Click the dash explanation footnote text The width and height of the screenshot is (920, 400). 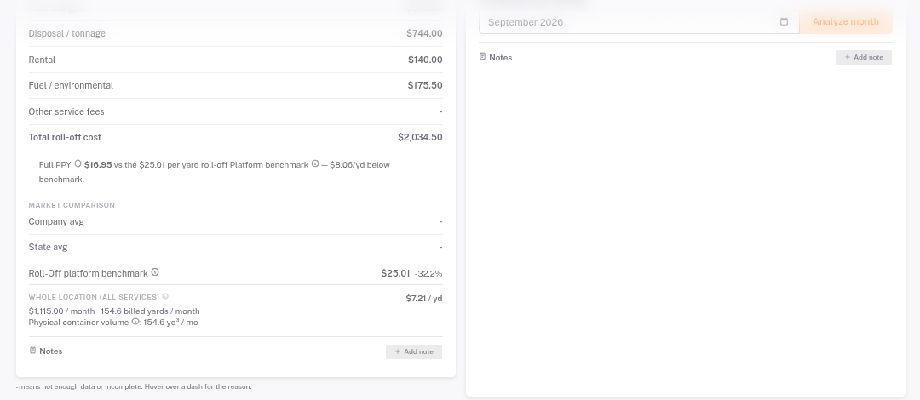pyautogui.click(x=134, y=386)
